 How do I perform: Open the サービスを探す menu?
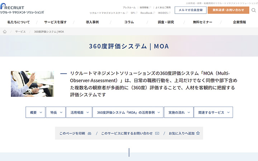pos(55,22)
